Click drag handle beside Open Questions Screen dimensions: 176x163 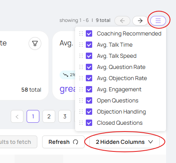(81, 100)
